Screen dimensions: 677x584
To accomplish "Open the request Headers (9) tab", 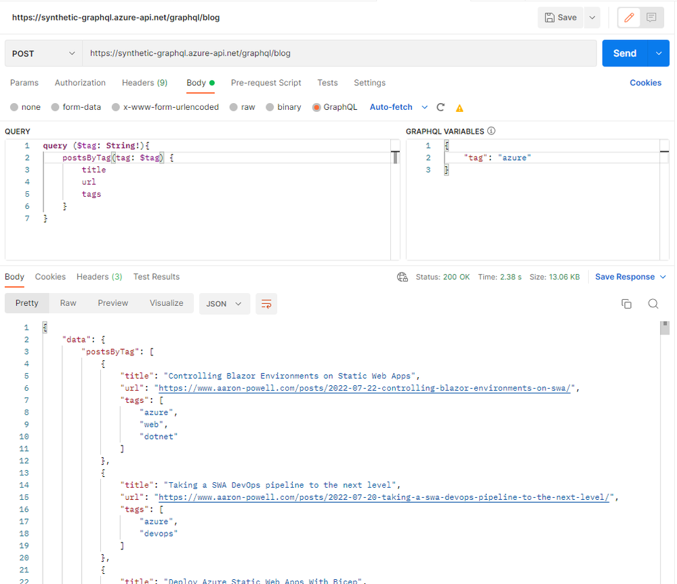I will pyautogui.click(x=144, y=83).
